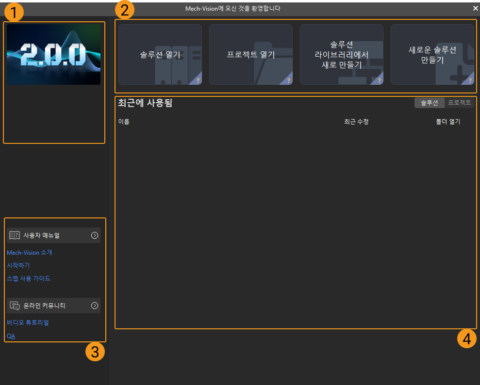This screenshot has width=480, height=385.
Task: Click the 폴더 열기 column header
Action: point(448,122)
